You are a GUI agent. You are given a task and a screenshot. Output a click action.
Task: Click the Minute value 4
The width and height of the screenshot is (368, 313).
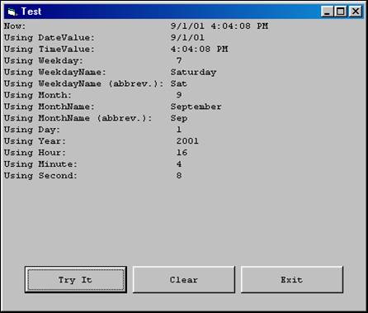(179, 164)
